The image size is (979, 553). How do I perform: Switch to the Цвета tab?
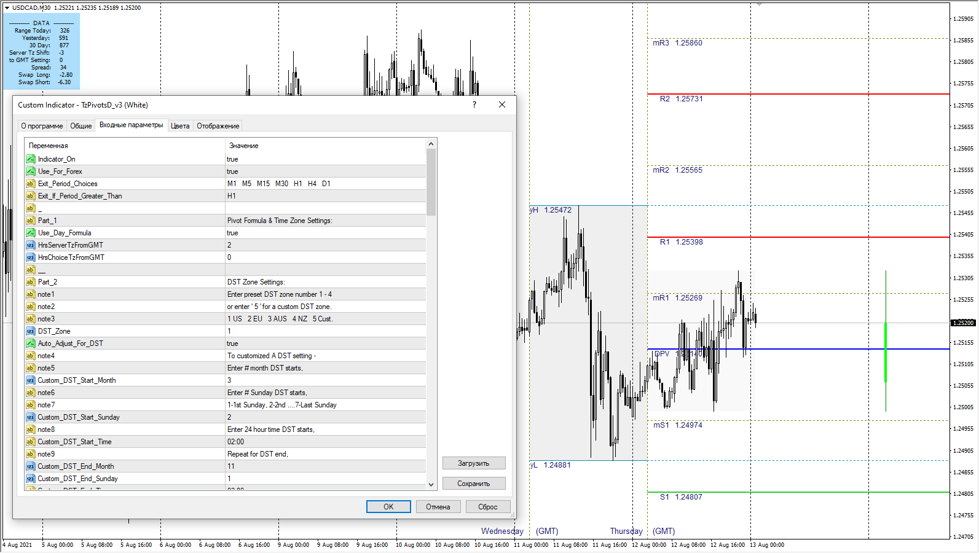(x=180, y=126)
